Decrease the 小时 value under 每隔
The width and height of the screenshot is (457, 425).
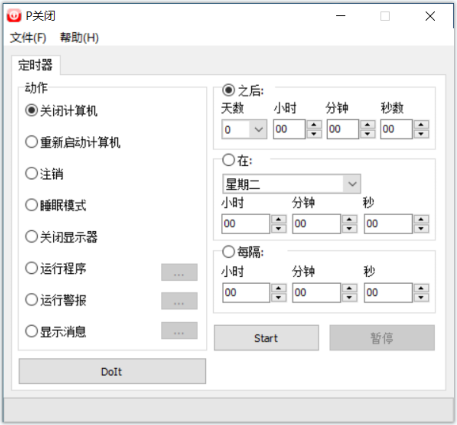coord(278,297)
